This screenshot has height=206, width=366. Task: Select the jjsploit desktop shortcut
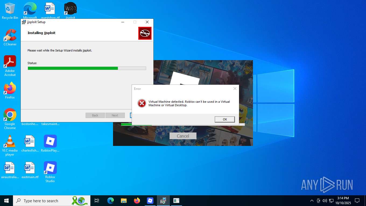tap(71, 11)
